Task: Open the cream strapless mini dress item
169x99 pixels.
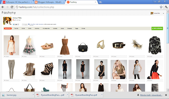Action: pyautogui.click(x=11, y=45)
